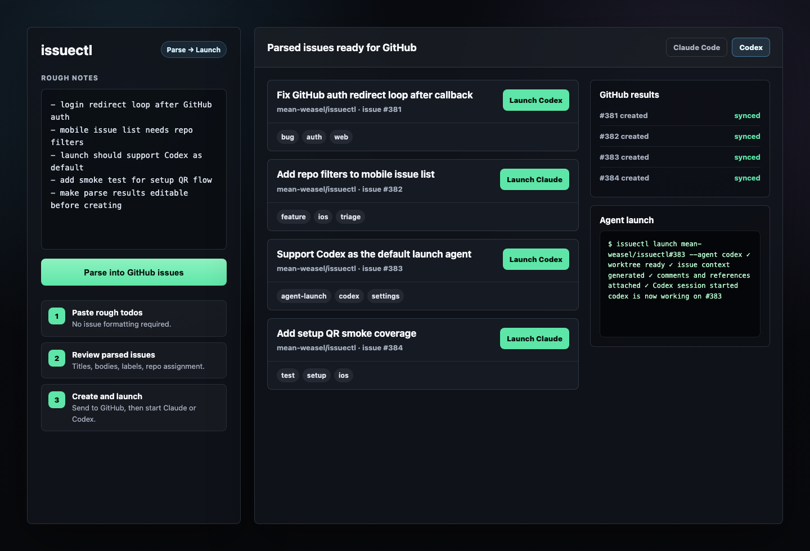Click Parsed issues ready for GitHub heading
This screenshot has width=810, height=551.
(342, 48)
